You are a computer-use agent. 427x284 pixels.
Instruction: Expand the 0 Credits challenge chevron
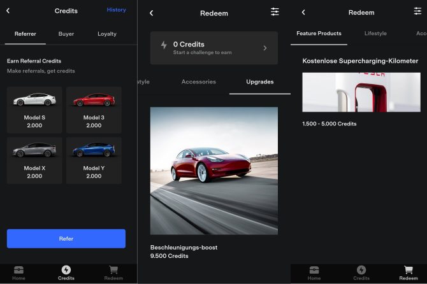point(265,48)
